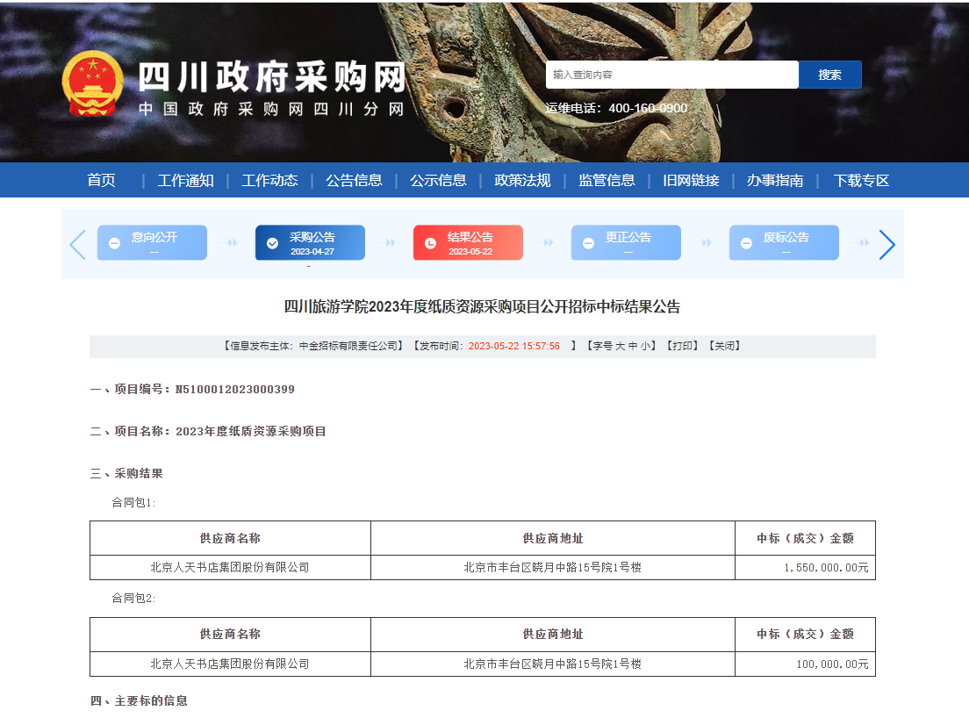Viewport: 969px width, 718px height.
Task: Set font size to 小
Action: (645, 346)
